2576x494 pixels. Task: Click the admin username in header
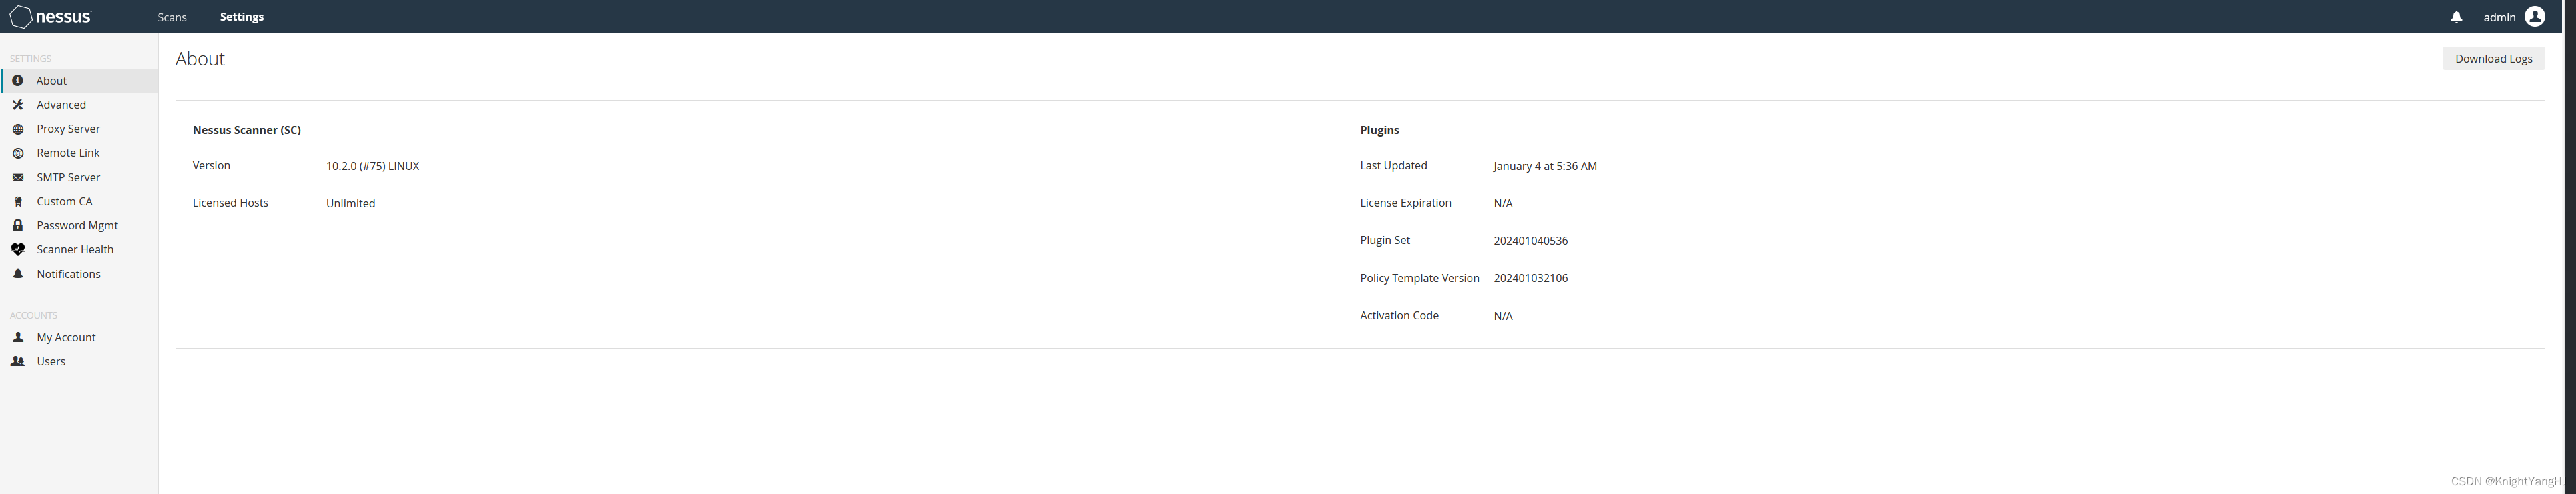click(x=2499, y=17)
